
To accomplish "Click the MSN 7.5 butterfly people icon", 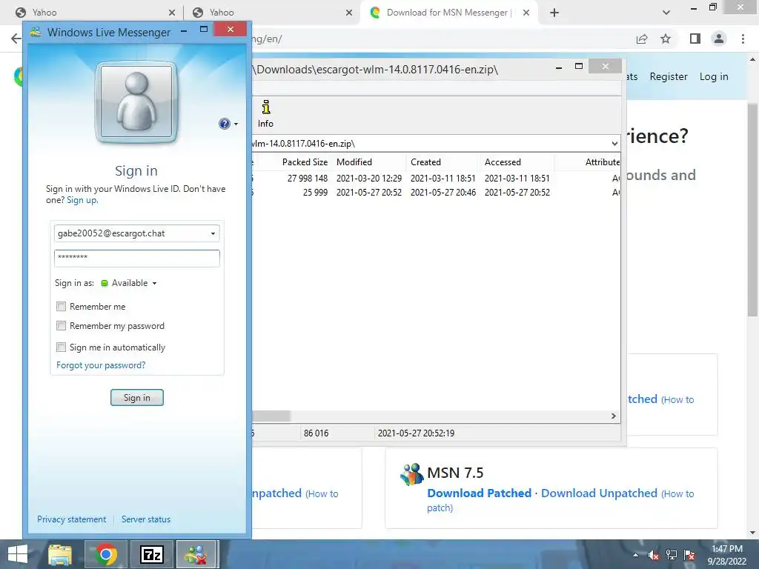I will 412,474.
